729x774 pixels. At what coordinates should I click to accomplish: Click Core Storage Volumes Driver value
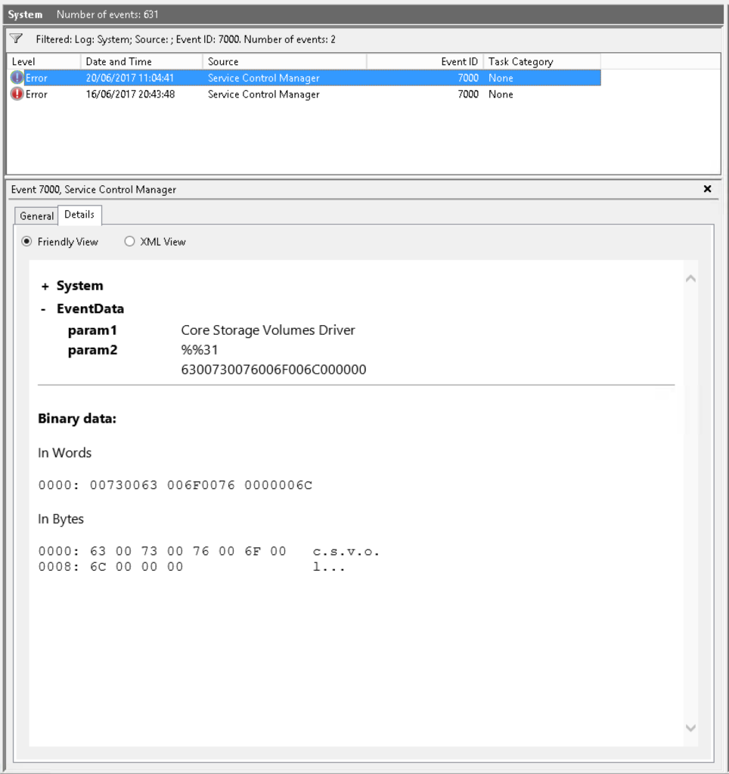point(268,330)
